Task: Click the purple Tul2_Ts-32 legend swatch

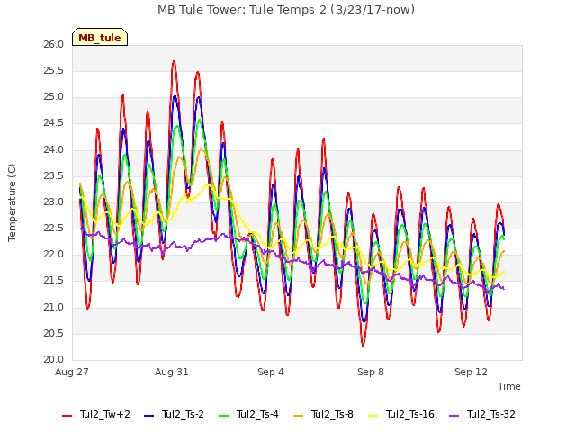Action: pos(454,416)
